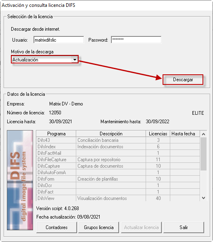Click the Descargar button
Screen dimensions: 213x242
point(183,80)
